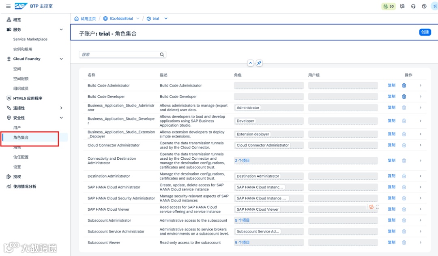The image size is (438, 256).
Task: Click trash icon in Subaccount Administrator row
Action: [404, 220]
